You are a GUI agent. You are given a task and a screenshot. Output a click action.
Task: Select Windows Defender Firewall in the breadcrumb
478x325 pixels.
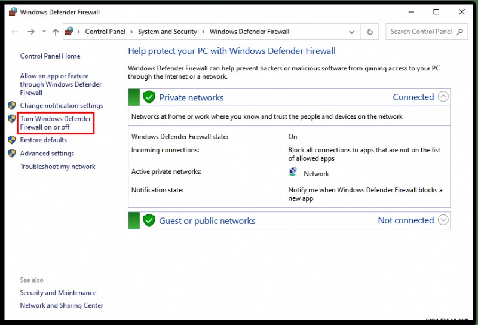click(x=249, y=32)
